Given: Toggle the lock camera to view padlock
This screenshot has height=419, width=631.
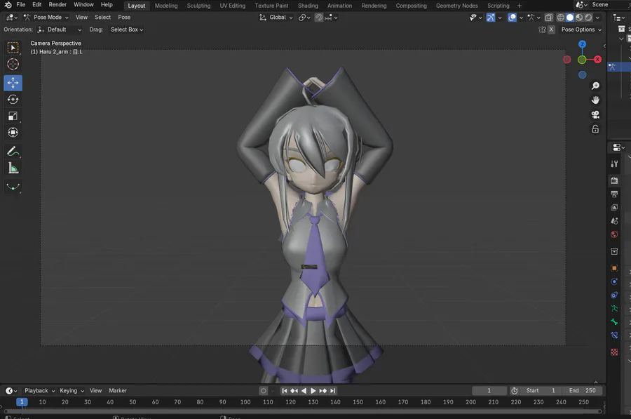Looking at the screenshot, I should pos(595,129).
